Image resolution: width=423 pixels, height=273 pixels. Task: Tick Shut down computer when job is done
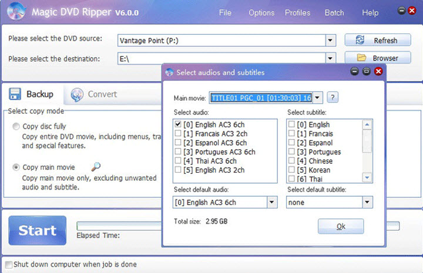click(9, 265)
